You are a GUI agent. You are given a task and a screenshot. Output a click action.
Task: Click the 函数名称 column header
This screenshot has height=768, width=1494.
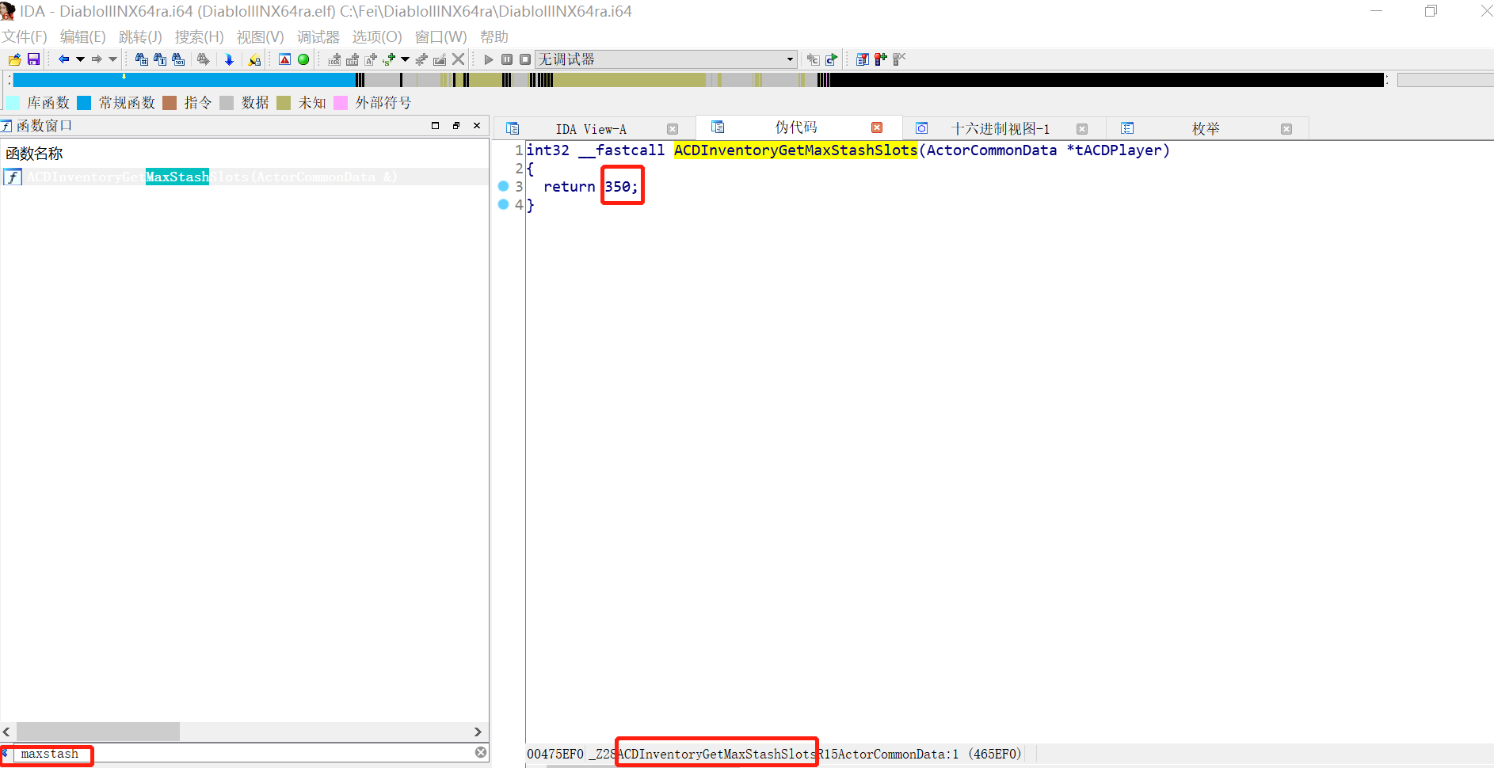click(34, 153)
